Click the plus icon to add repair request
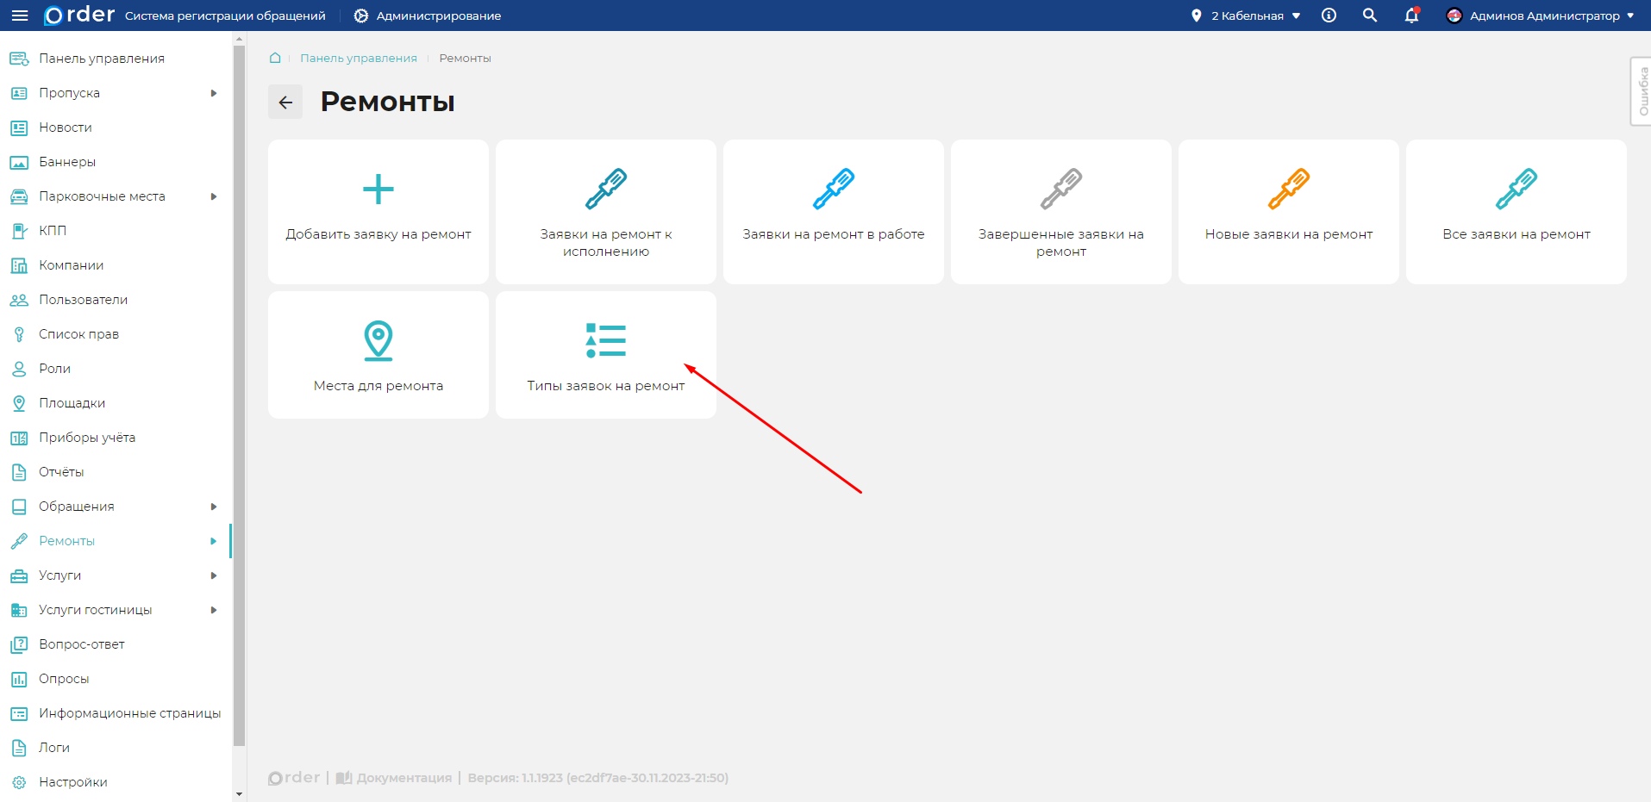 click(x=378, y=190)
